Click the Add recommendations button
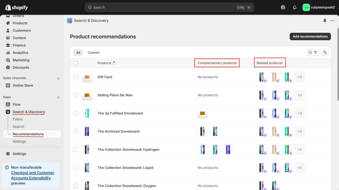Screen dimensions: 339x190 [x=310, y=36]
